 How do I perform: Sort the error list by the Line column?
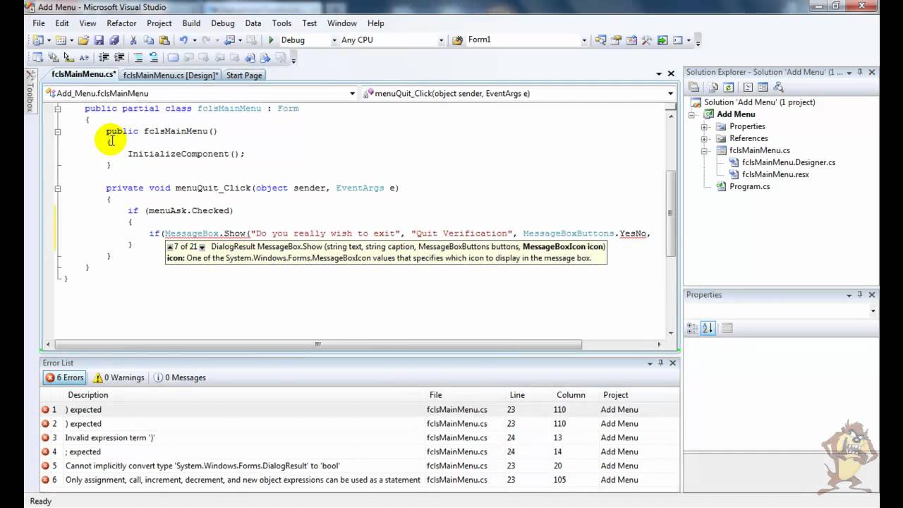click(529, 395)
